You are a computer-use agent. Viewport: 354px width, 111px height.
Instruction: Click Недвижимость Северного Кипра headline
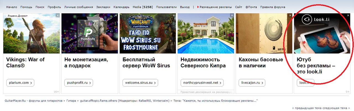pyautogui.click(x=203, y=63)
